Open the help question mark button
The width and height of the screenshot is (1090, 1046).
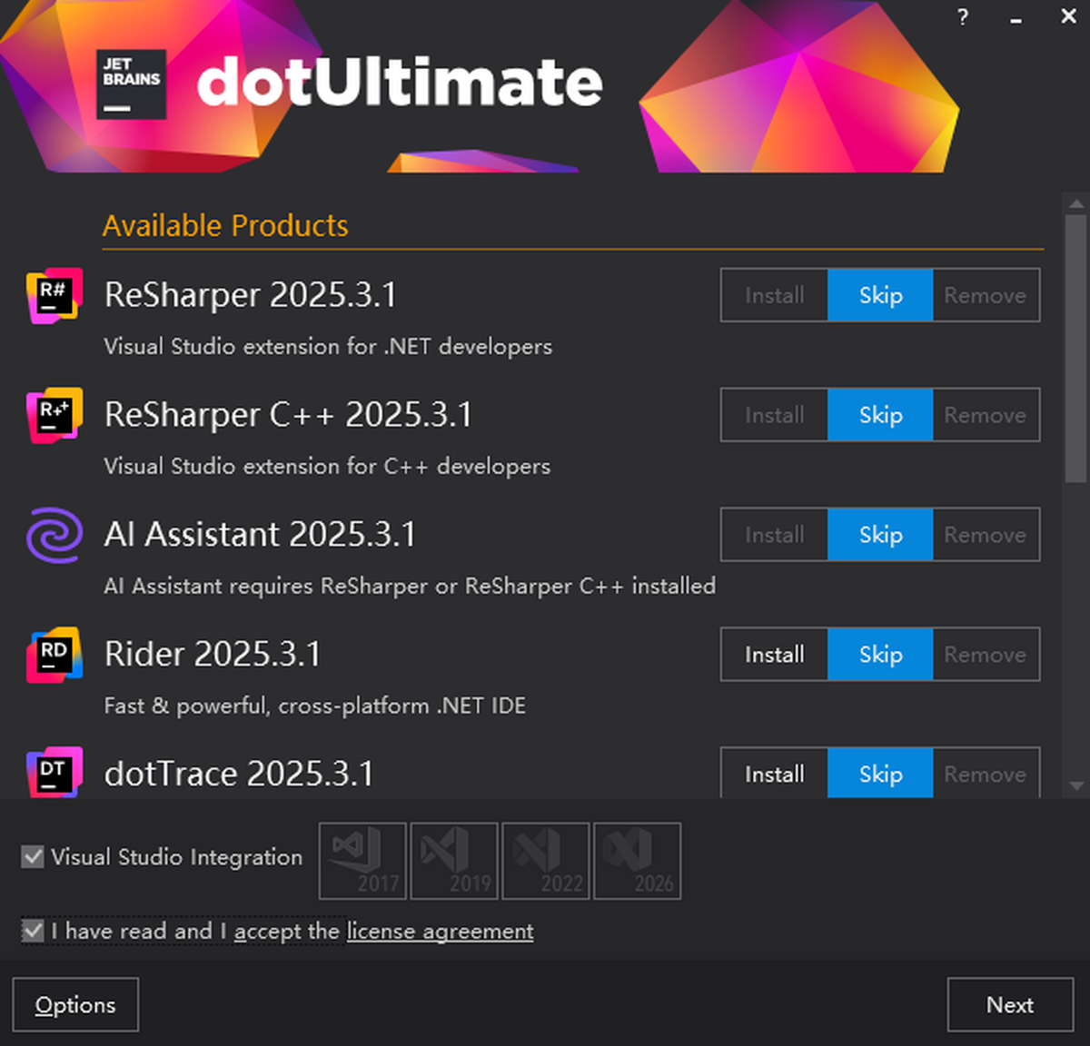[963, 17]
